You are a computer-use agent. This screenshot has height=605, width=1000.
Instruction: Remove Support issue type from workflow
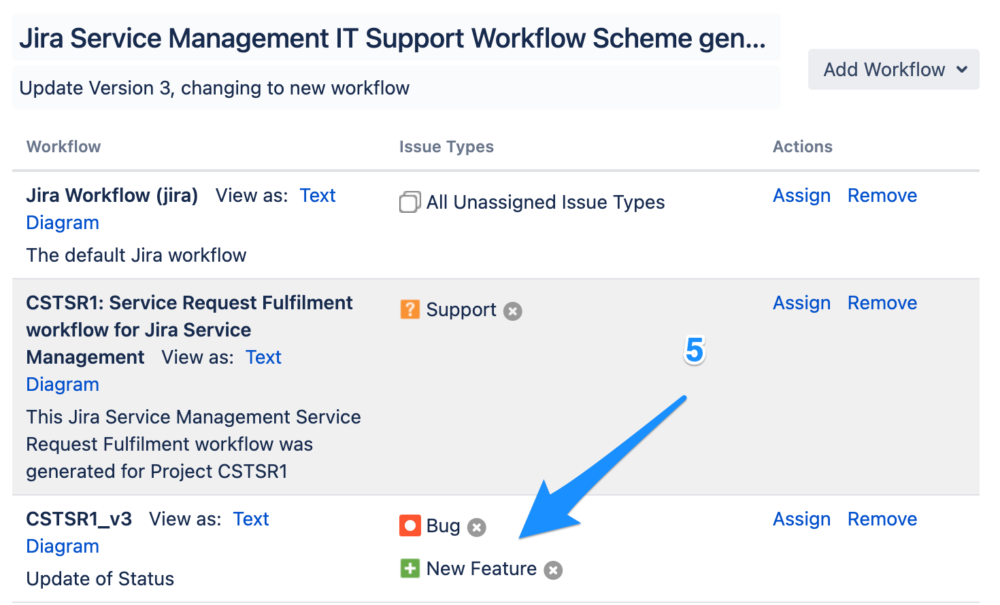tap(513, 311)
